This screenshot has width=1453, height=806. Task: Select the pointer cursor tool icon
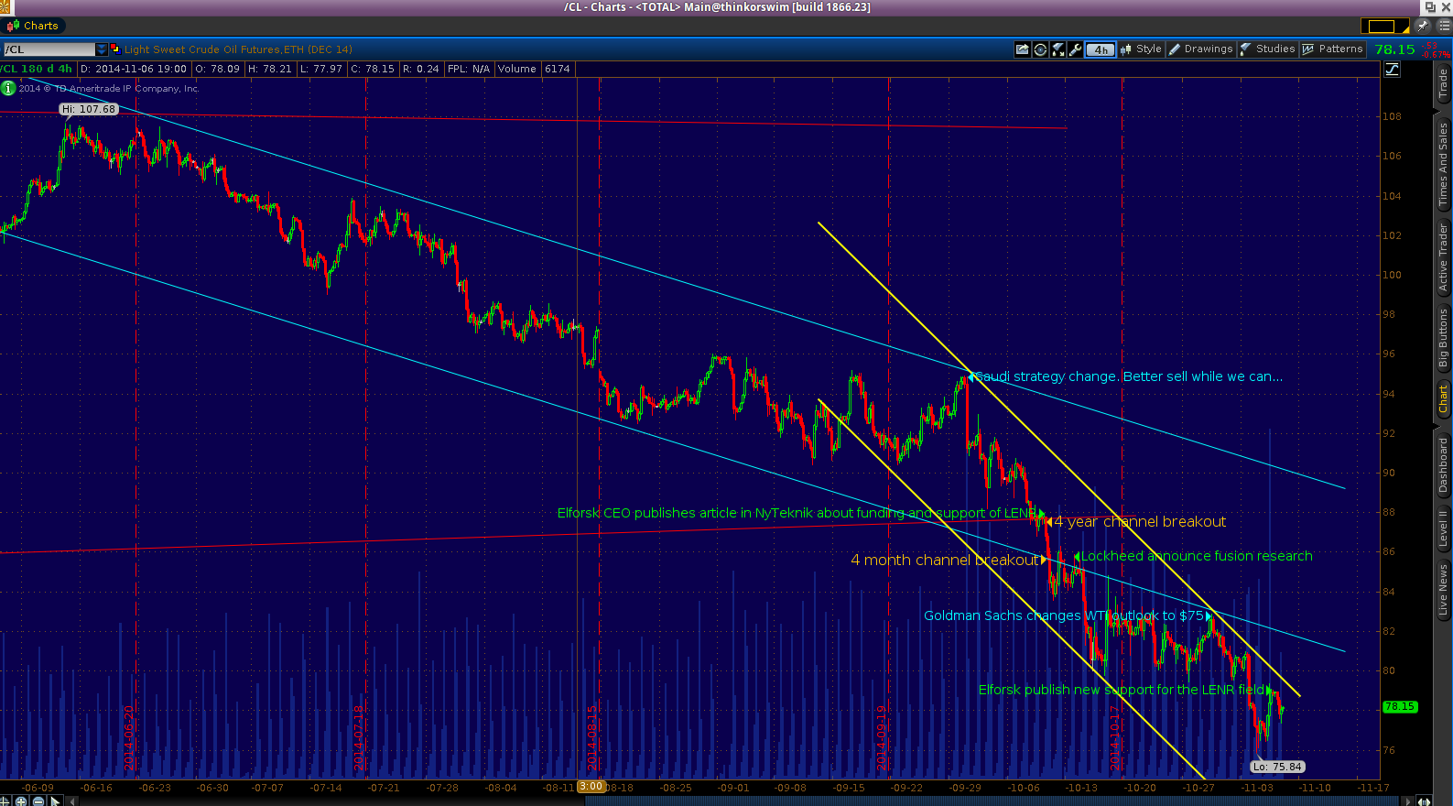[x=56, y=801]
